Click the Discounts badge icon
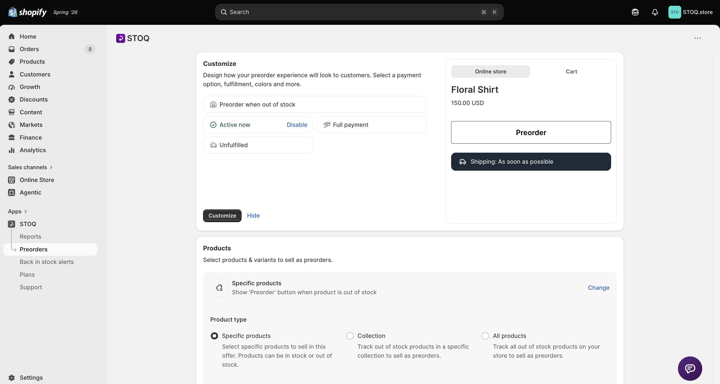Viewport: 720px width, 384px height. [x=12, y=99]
